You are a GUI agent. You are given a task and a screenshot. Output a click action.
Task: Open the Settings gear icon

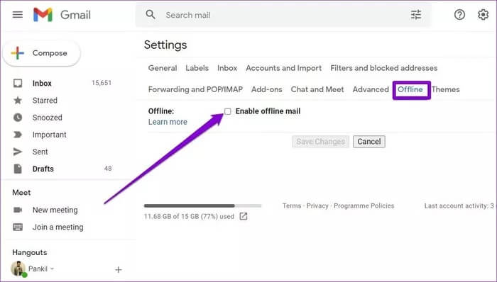[483, 15]
